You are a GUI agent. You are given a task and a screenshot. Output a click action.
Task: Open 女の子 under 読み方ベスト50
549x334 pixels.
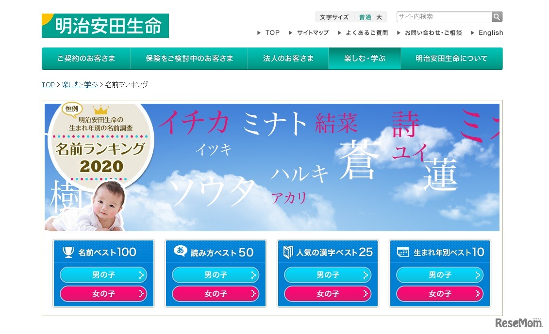(216, 294)
